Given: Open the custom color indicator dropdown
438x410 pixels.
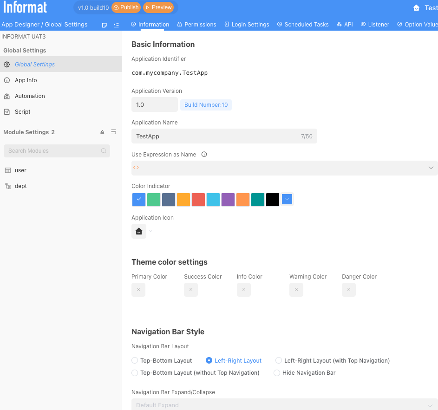Looking at the screenshot, I should 287,199.
